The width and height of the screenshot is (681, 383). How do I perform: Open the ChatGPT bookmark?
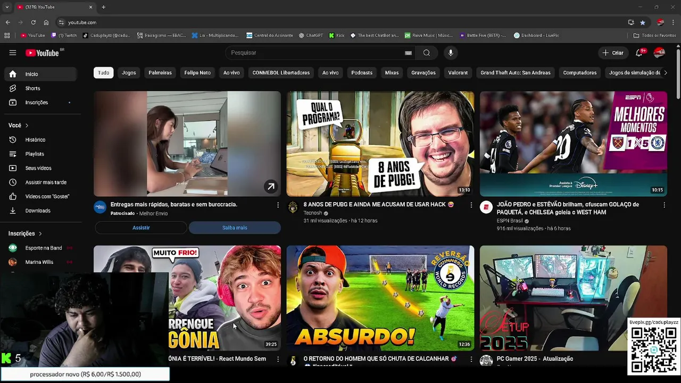click(x=311, y=36)
